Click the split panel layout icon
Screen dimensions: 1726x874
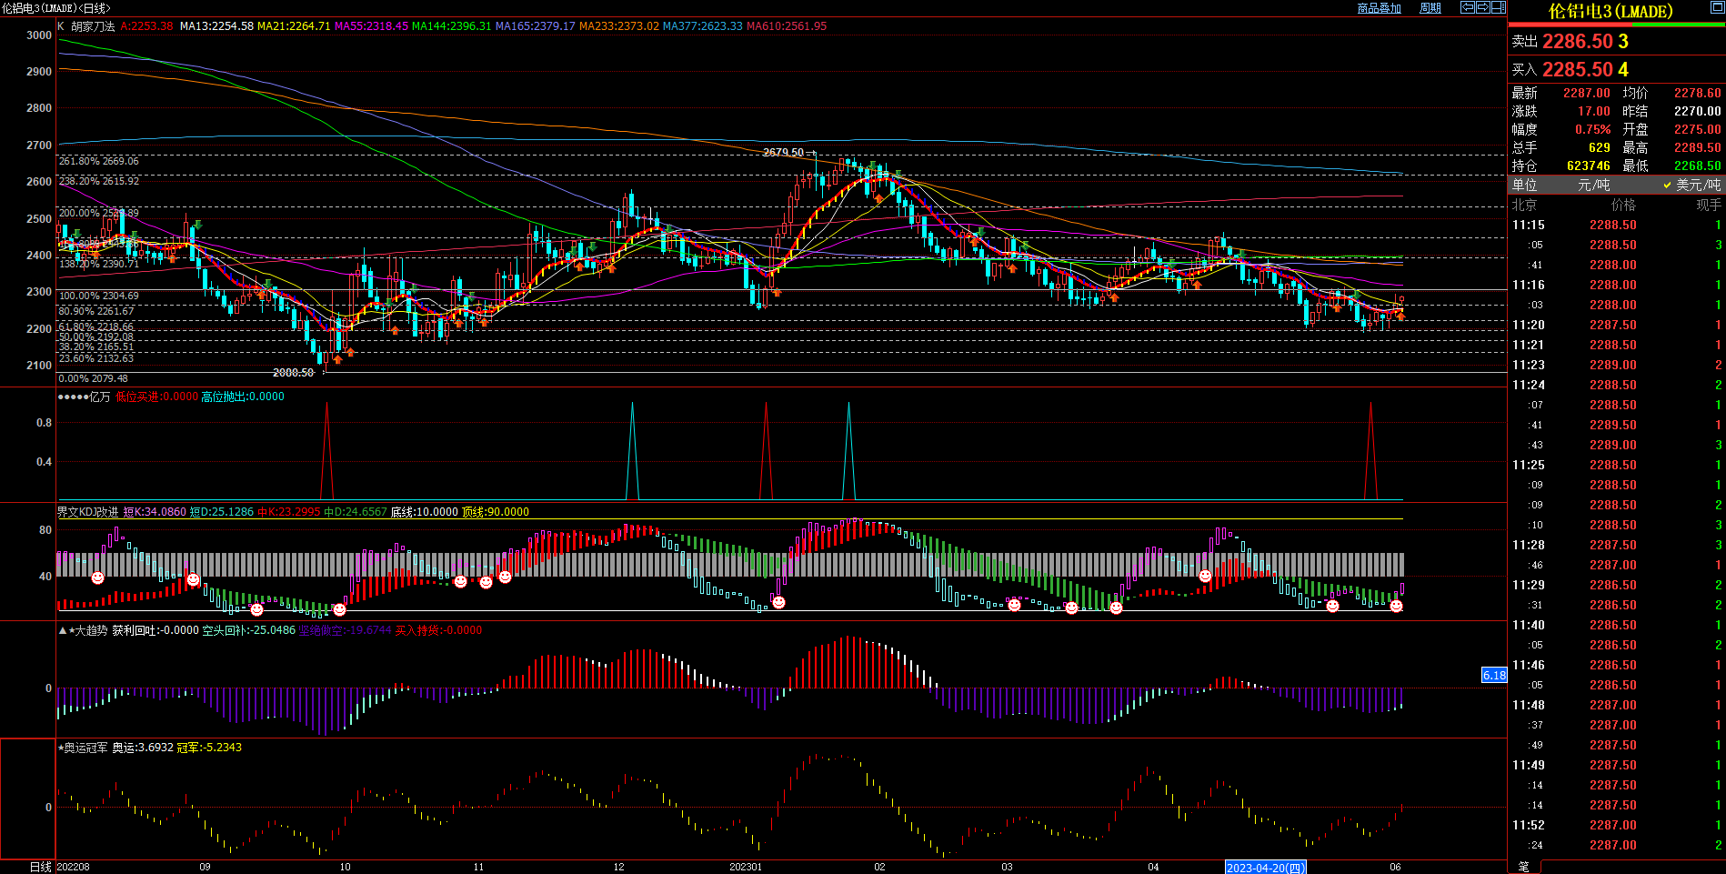pos(1498,7)
